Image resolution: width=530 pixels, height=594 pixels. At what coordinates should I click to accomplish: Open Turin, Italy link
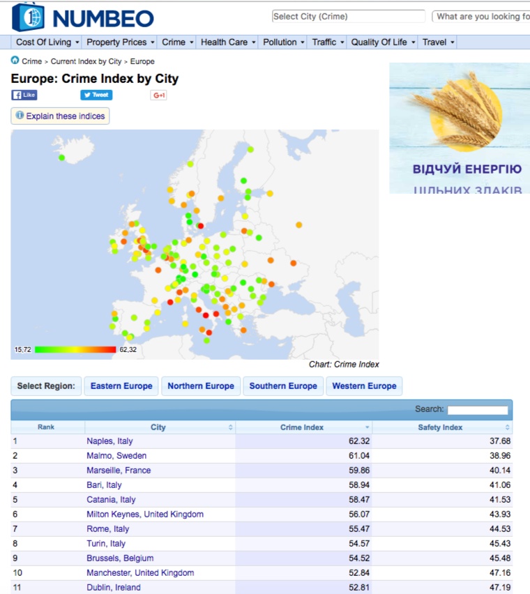tap(106, 544)
